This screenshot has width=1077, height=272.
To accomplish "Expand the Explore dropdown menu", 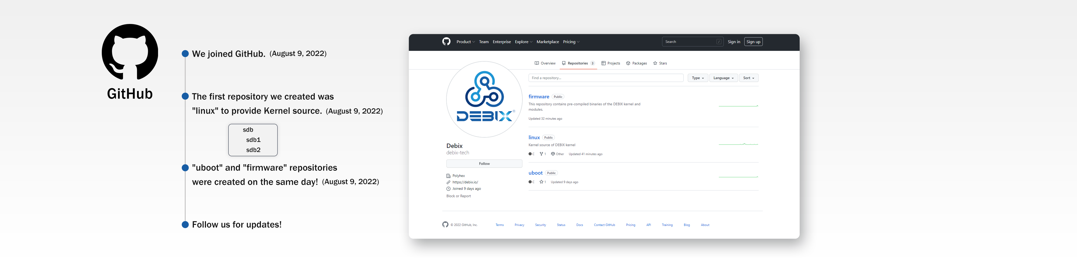I will 523,42.
